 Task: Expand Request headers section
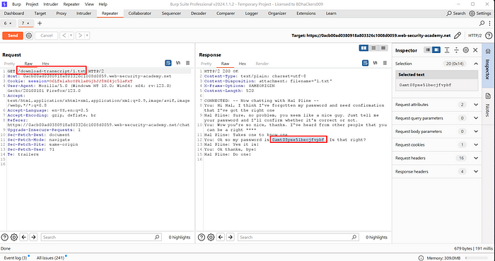click(x=476, y=158)
